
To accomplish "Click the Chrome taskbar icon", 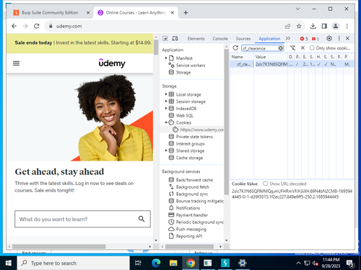I will [191, 263].
